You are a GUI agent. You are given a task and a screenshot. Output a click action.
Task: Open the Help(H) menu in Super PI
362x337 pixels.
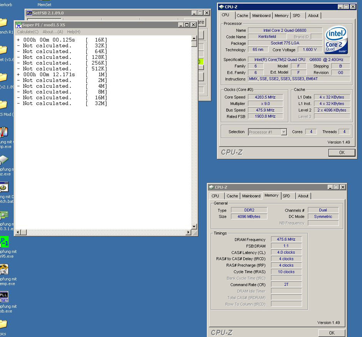coord(74,32)
